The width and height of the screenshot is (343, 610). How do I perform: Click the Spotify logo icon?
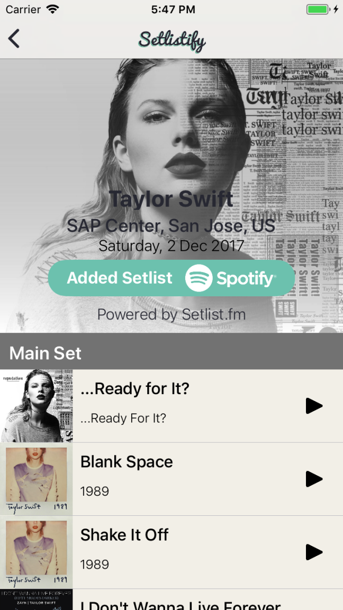coord(198,278)
